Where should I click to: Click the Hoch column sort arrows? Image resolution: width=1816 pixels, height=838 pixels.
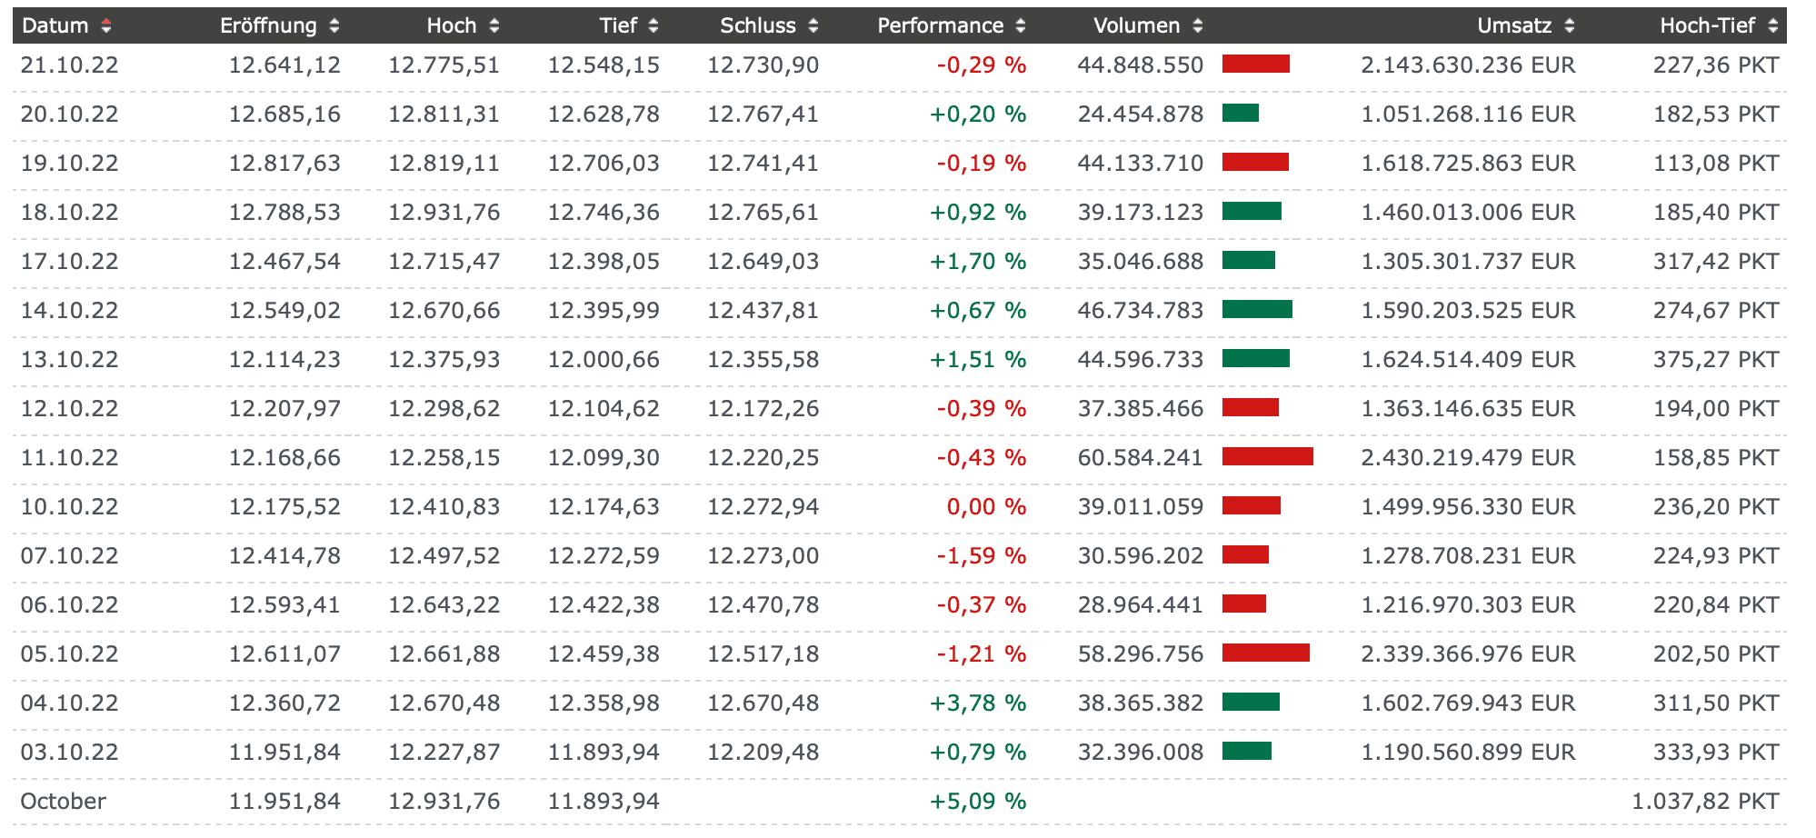[x=494, y=26]
